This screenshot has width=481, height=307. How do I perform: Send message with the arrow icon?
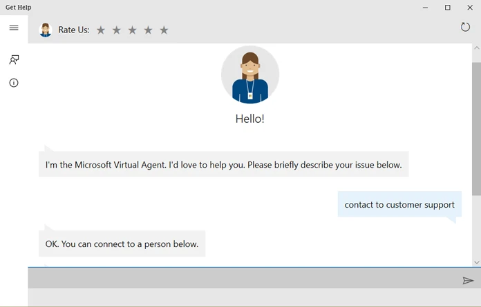point(468,280)
